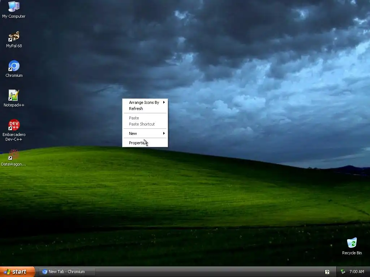
Task: Click the 7:00 AM system clock
Action: (357, 272)
